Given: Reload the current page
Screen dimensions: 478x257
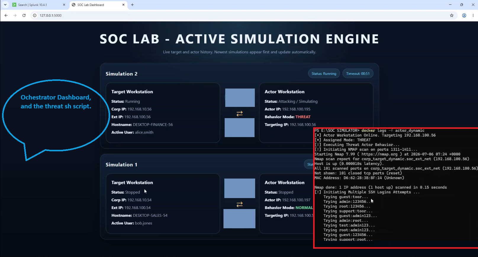Looking at the screenshot, I should click(24, 15).
